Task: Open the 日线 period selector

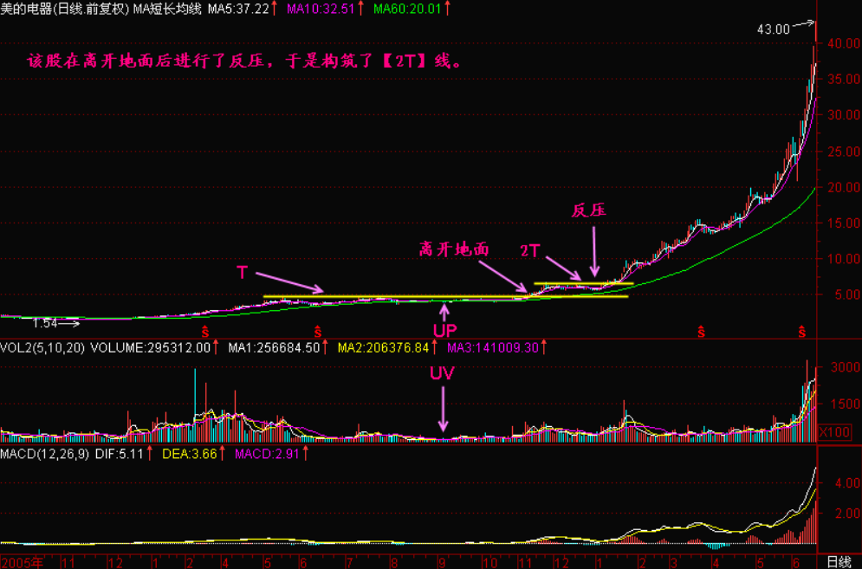Action: coord(839,561)
